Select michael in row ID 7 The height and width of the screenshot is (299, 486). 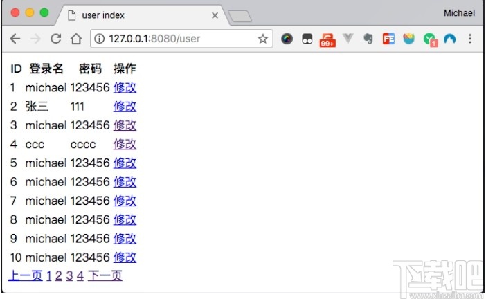[x=46, y=201]
